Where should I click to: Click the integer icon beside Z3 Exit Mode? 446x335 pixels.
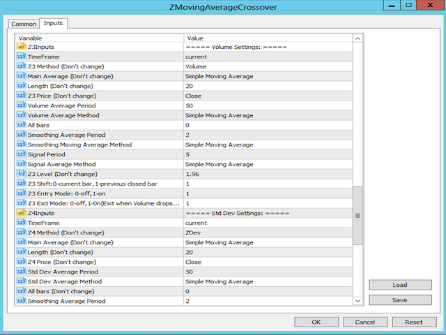[x=22, y=203]
